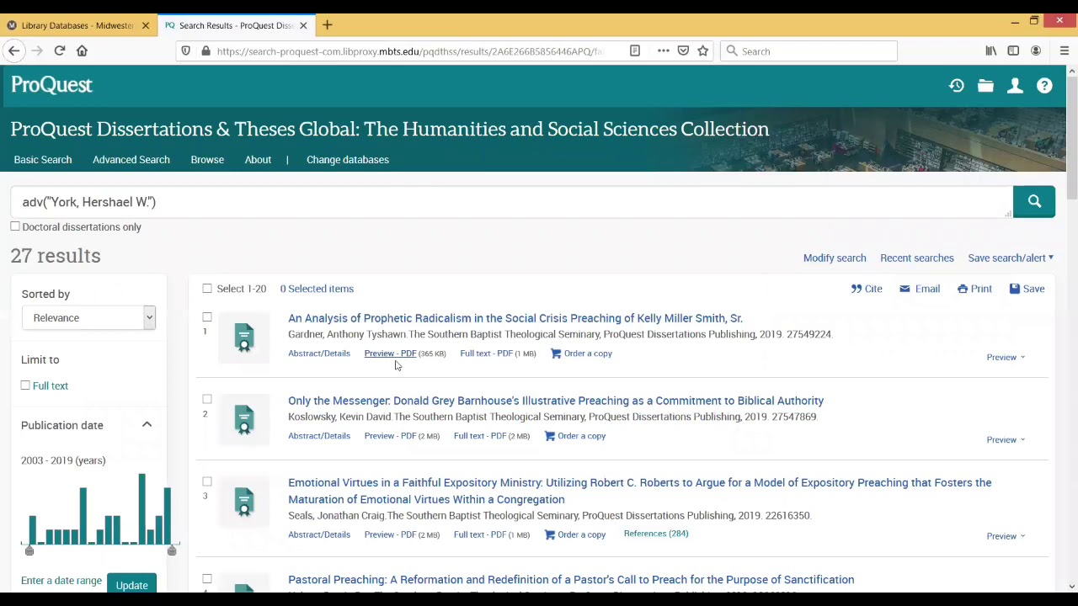The image size is (1078, 606).
Task: Reload the page in browser toolbar
Action: (x=59, y=51)
